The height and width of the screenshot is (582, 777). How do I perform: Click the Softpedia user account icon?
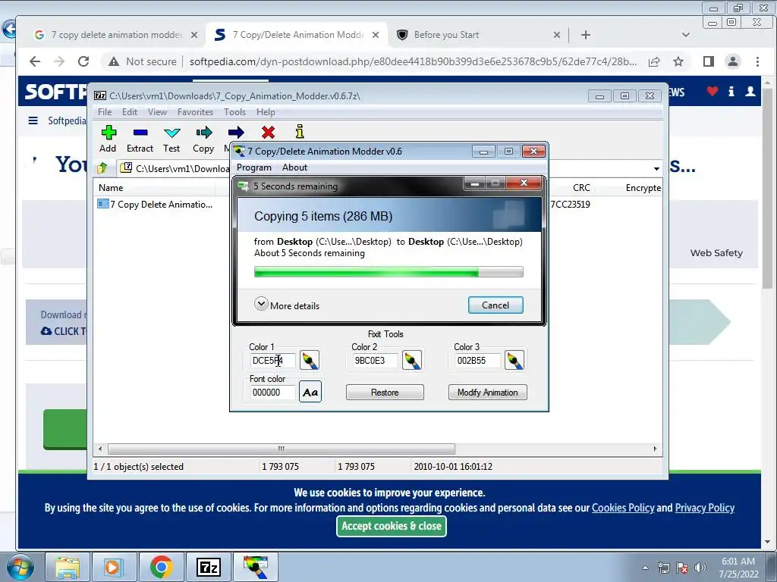point(750,91)
